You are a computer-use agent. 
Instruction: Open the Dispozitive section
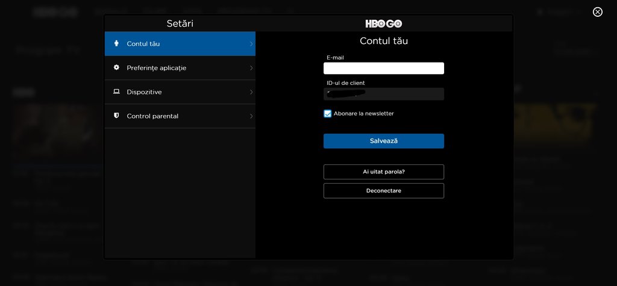[180, 92]
